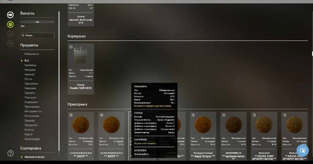This screenshot has width=313, height=164.
Task: Open info icon on Амур Острог card
Action: tap(193, 115)
